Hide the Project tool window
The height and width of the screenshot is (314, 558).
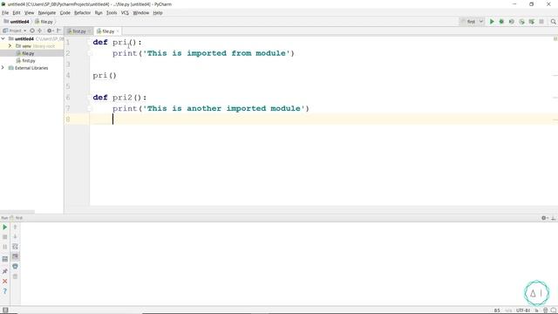click(58, 31)
